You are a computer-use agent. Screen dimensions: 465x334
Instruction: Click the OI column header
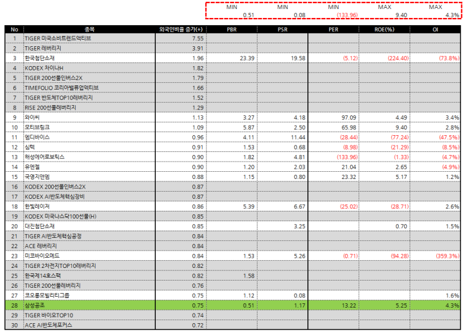[436, 29]
